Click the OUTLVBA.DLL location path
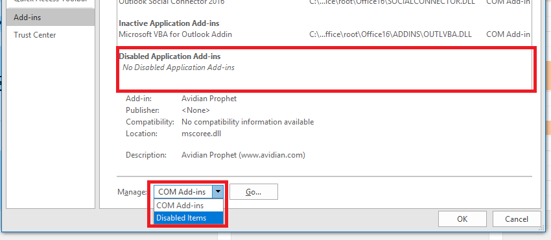This screenshot has width=551, height=240. [x=390, y=34]
